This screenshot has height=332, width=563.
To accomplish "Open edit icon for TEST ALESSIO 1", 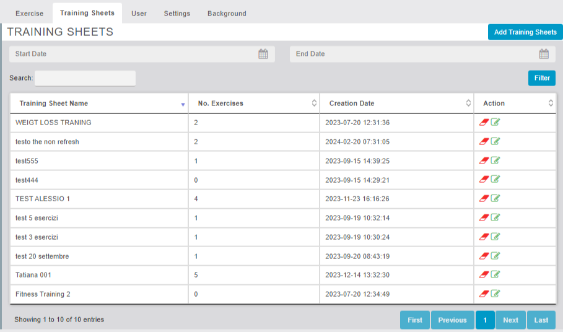I will (495, 199).
